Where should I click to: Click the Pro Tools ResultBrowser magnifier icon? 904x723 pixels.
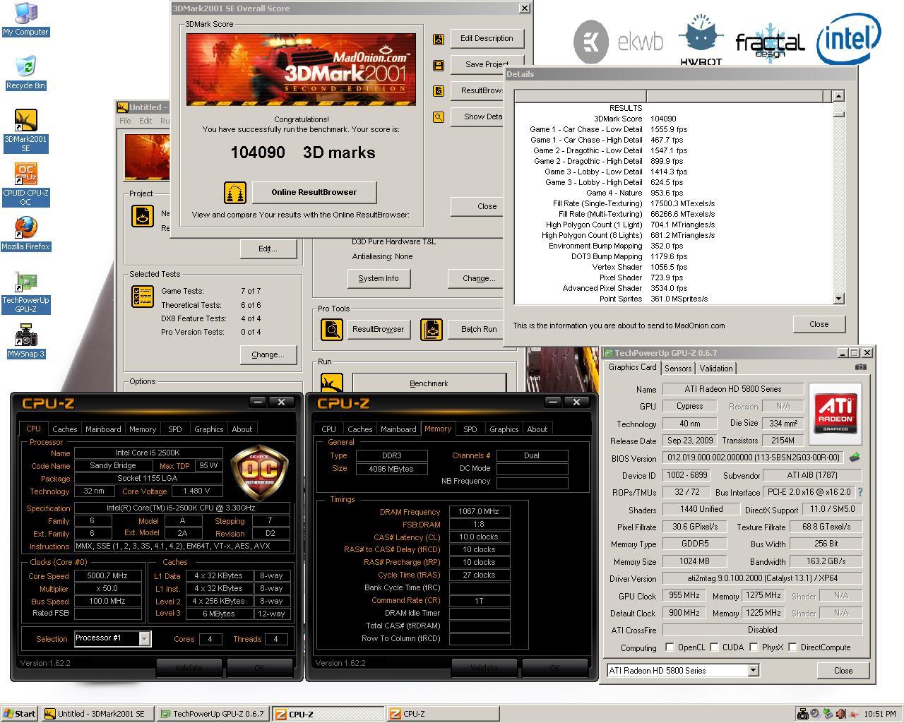click(x=332, y=329)
